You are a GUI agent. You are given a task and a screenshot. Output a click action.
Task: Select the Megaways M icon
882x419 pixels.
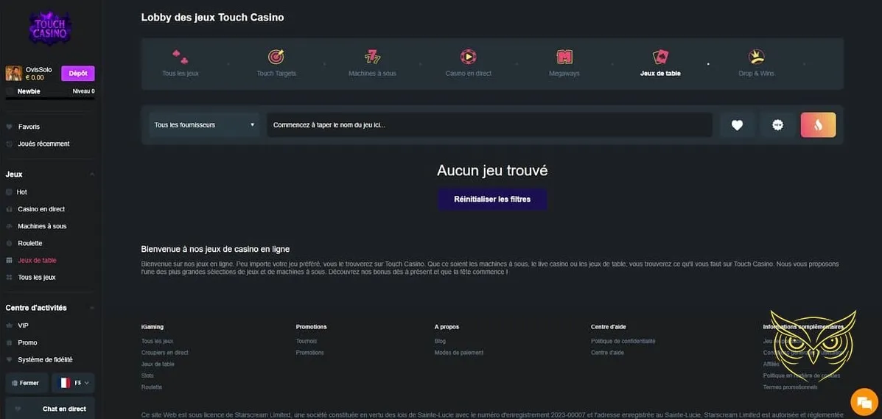click(x=564, y=57)
